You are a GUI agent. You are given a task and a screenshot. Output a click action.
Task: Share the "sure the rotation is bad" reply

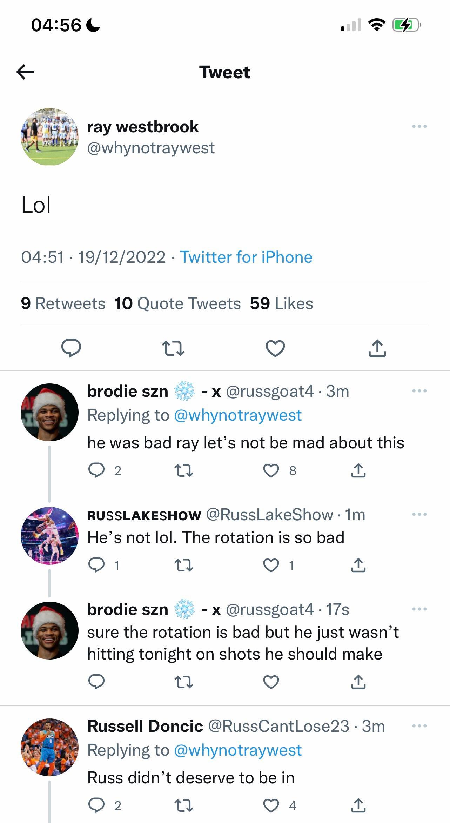(358, 681)
